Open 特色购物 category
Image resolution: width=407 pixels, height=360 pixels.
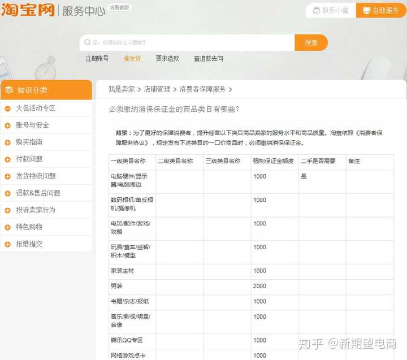pyautogui.click(x=29, y=227)
